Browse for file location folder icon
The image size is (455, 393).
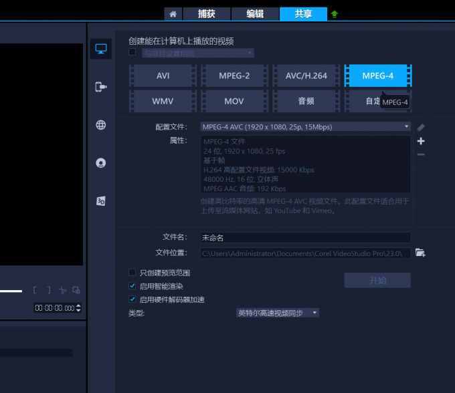[420, 253]
